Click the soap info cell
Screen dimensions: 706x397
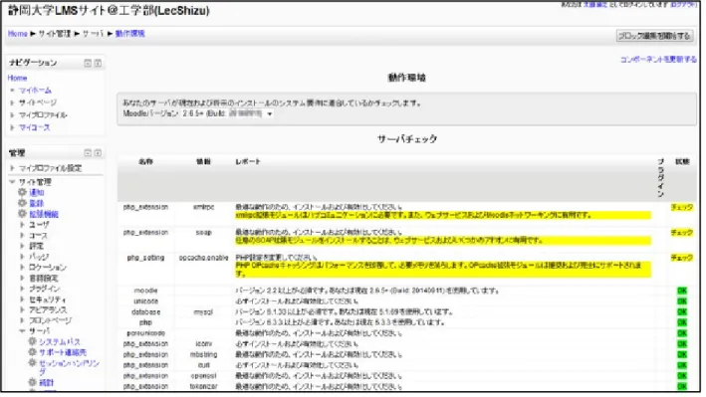[x=203, y=233]
